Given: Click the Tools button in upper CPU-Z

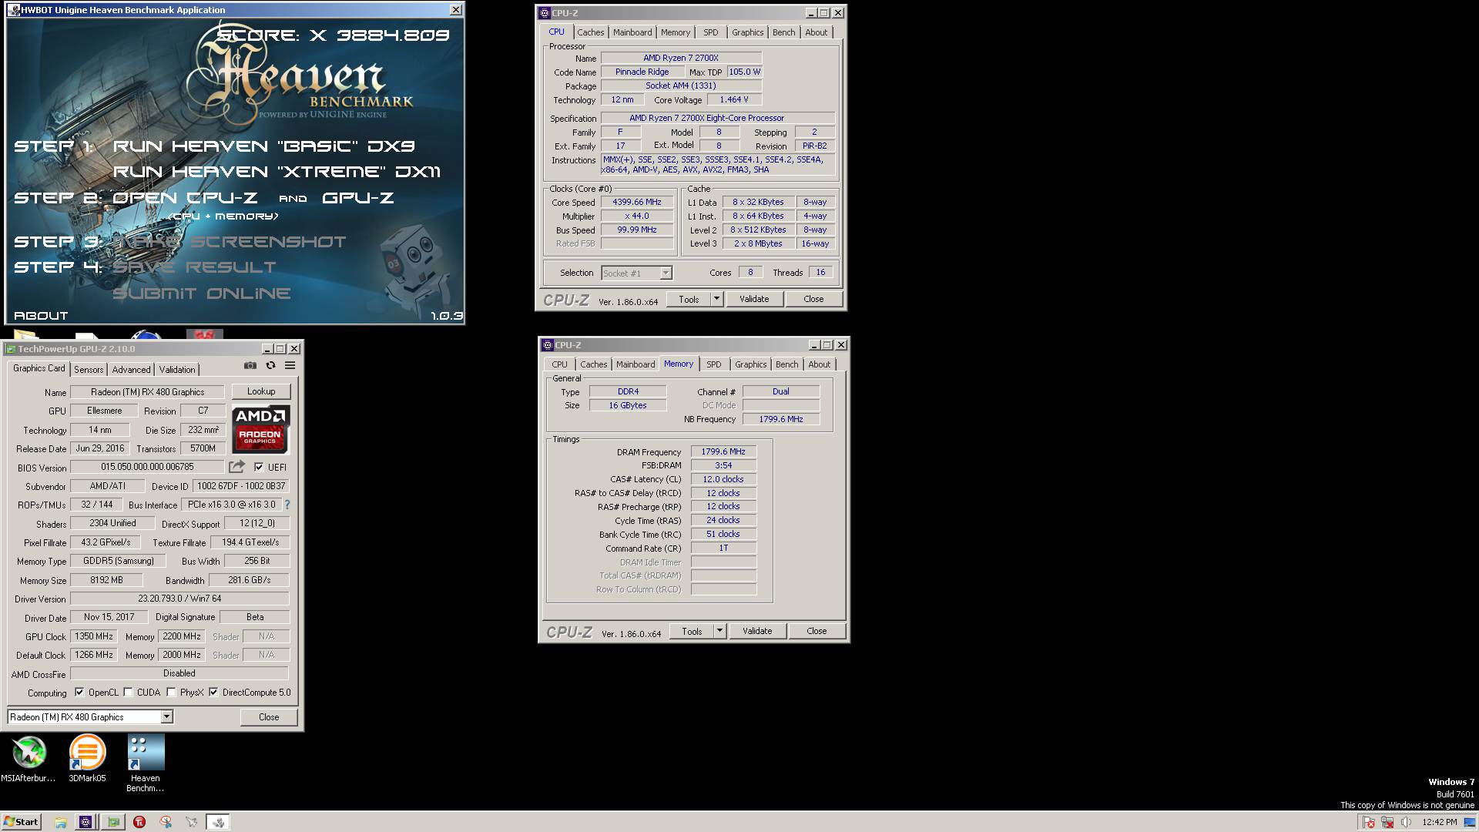Looking at the screenshot, I should coord(689,299).
